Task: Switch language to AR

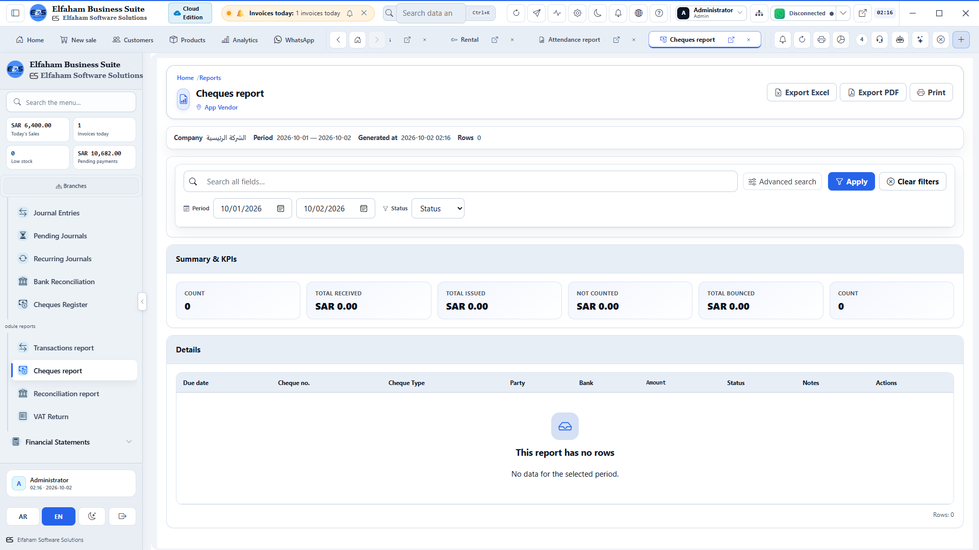Action: coord(23,516)
